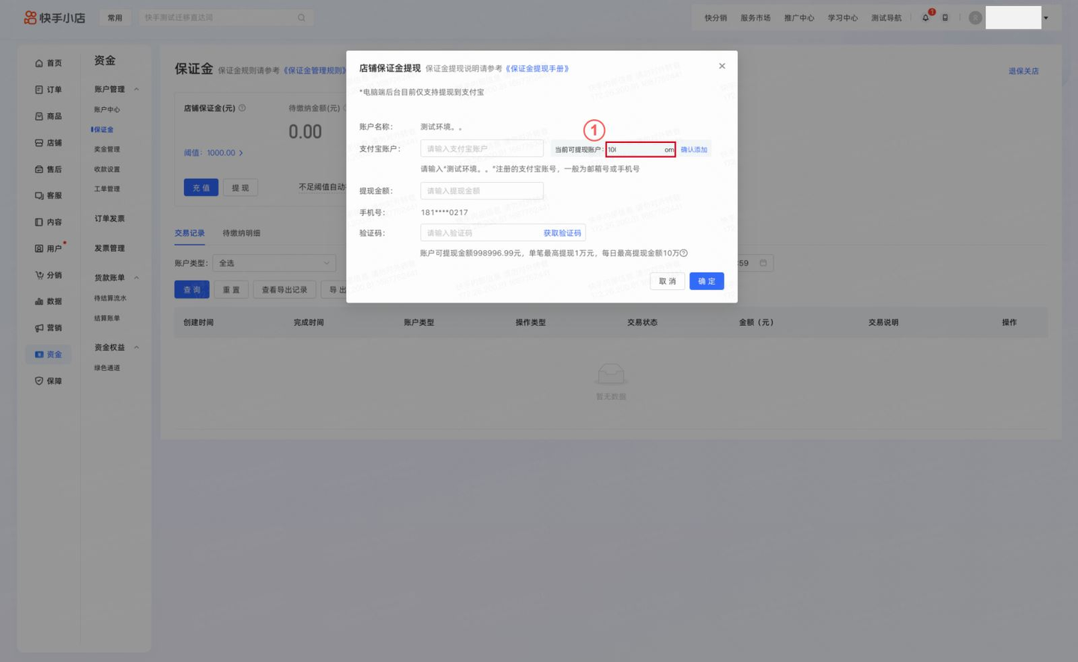Click the 获取验证码 verification code link
Screen dimensions: 1078x662
[561, 233]
